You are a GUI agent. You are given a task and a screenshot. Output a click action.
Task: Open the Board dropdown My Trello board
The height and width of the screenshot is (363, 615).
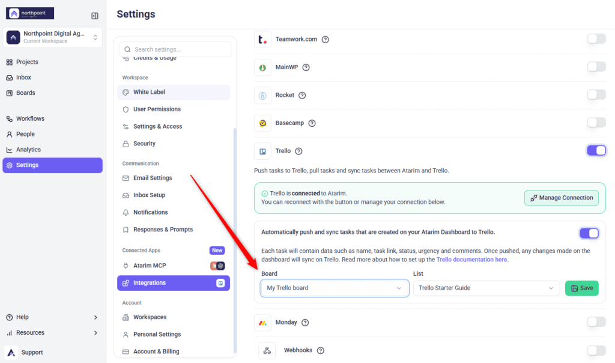pos(335,288)
